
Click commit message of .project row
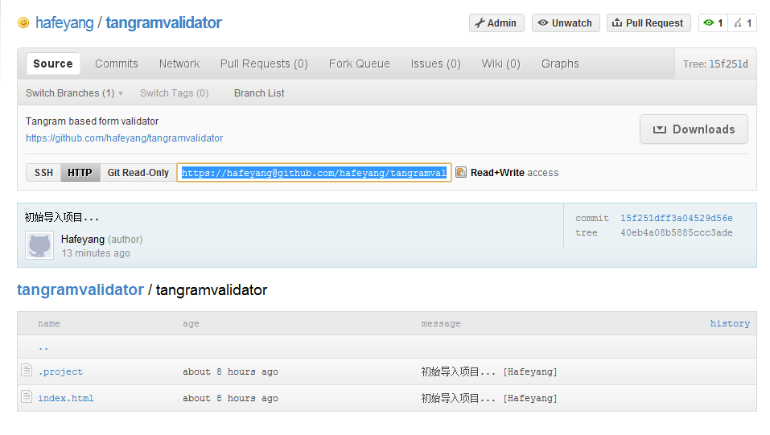coord(489,371)
